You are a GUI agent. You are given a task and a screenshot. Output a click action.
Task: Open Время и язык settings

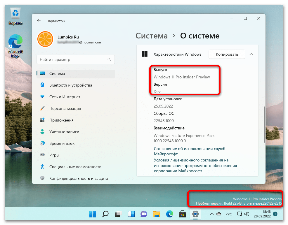point(76,143)
